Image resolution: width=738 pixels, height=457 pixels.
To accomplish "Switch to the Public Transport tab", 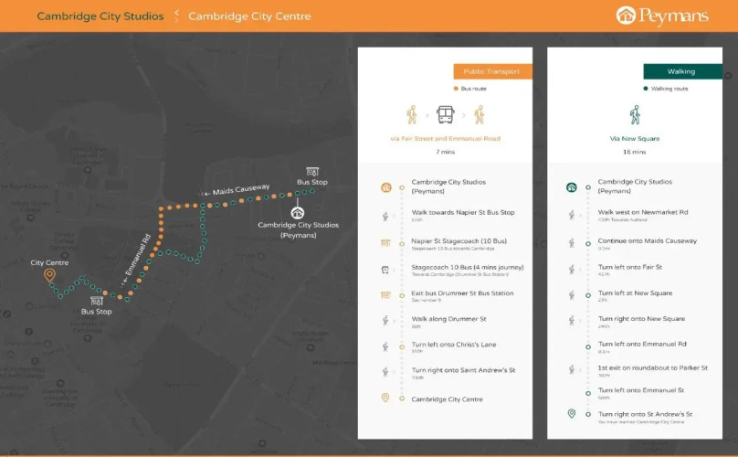I will 492,70.
